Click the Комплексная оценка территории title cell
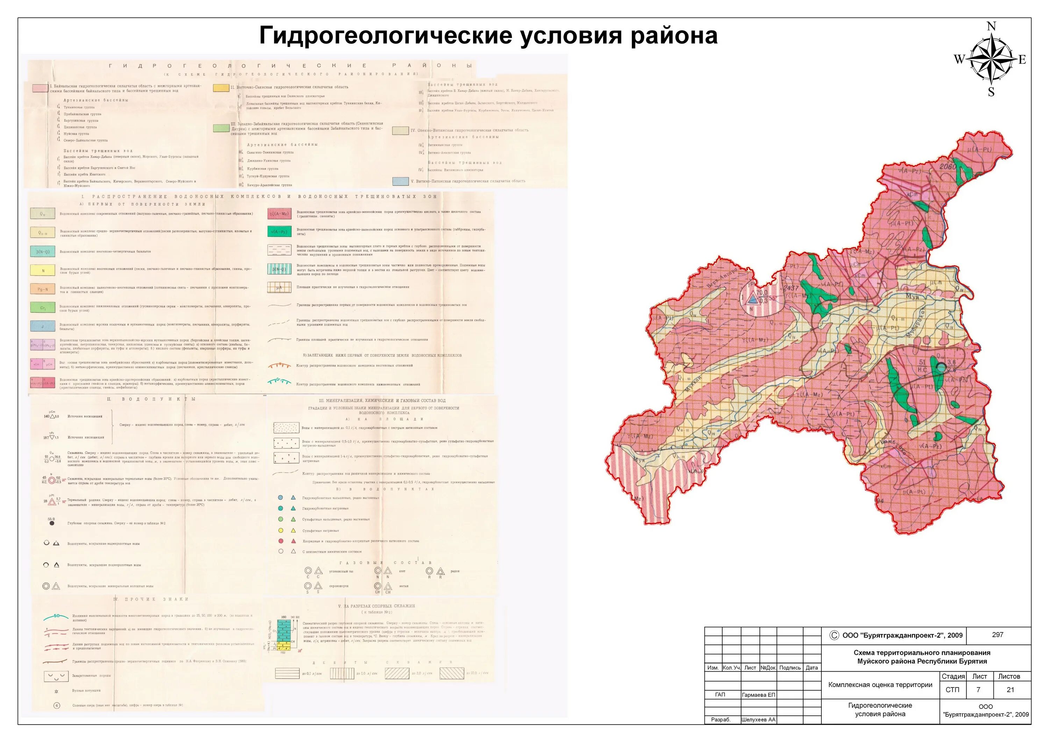 [880, 685]
